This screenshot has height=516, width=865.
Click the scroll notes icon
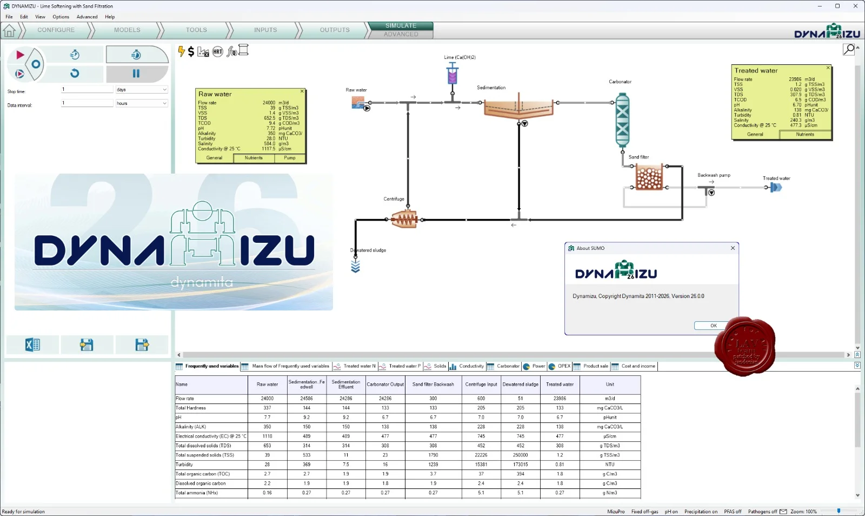click(x=243, y=51)
